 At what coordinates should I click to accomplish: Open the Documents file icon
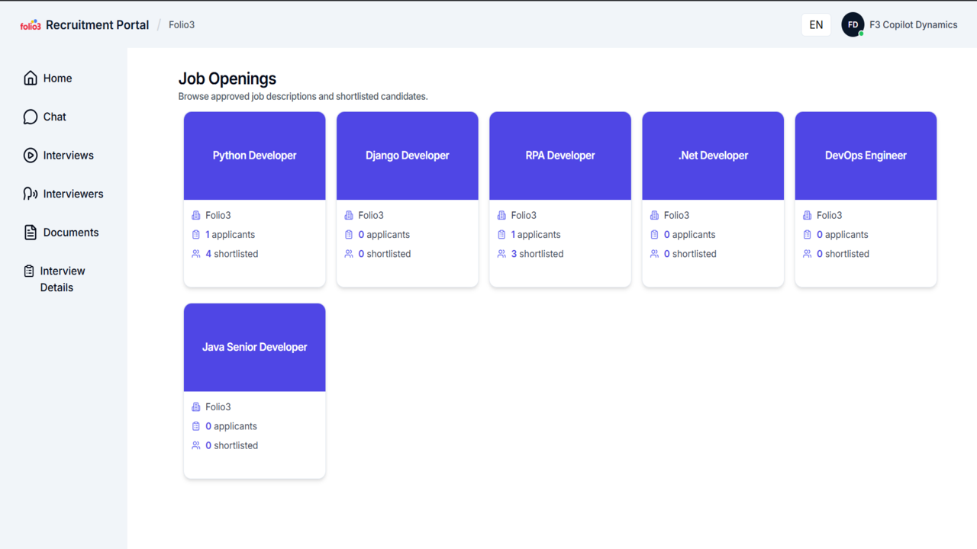(31, 233)
